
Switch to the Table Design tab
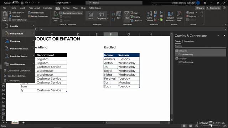[95, 8]
